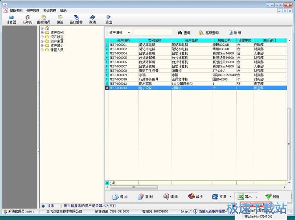The image size is (295, 220).
Task: Click 减少 to reduce an asset
Action: 195,197
